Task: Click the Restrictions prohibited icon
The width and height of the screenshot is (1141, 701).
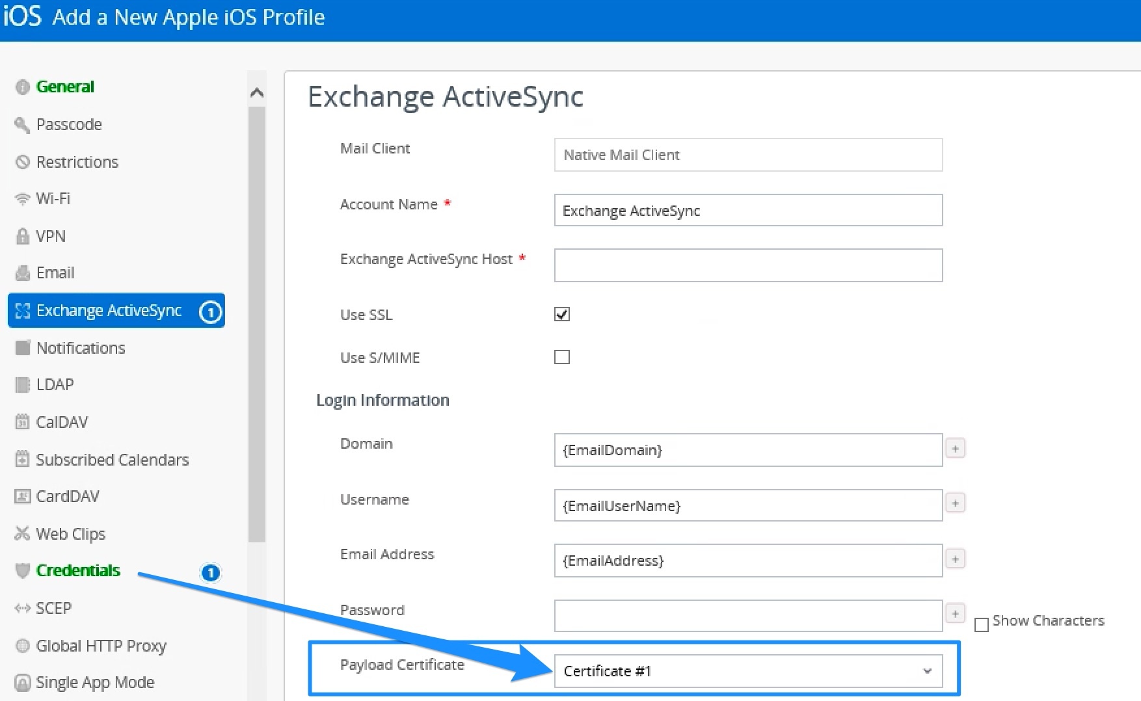Action: pyautogui.click(x=22, y=162)
